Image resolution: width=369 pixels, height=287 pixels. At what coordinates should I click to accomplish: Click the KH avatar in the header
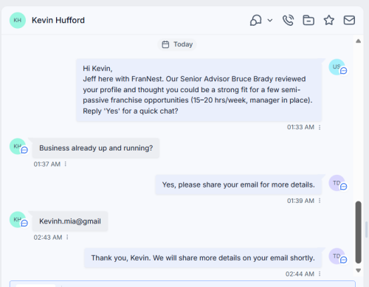tap(18, 20)
